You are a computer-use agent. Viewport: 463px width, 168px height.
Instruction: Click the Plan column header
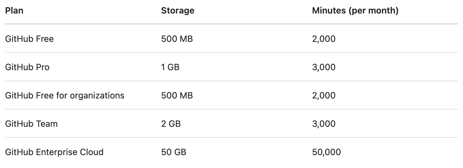click(14, 11)
